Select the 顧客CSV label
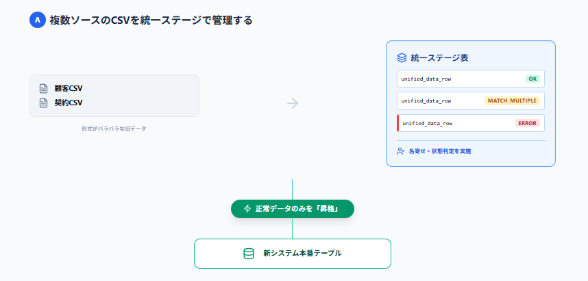The height and width of the screenshot is (281, 588). 69,88
